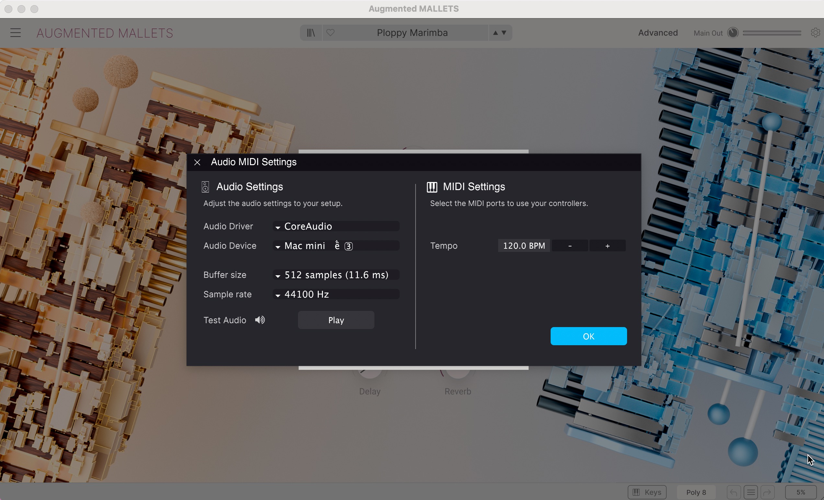
Task: Click the Audio Settings speaker icon
Action: pos(205,187)
